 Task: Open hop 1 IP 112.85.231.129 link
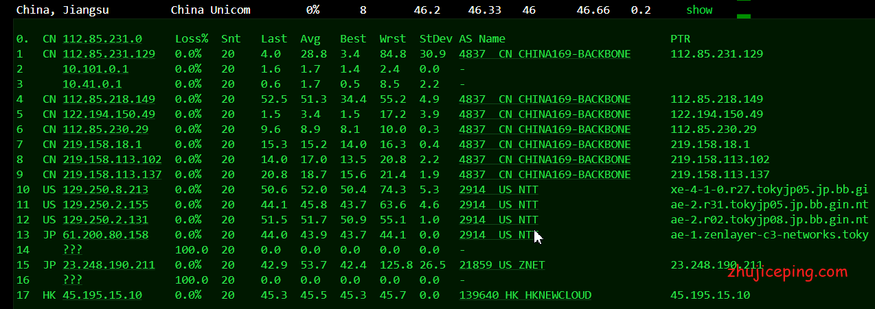click(x=109, y=54)
